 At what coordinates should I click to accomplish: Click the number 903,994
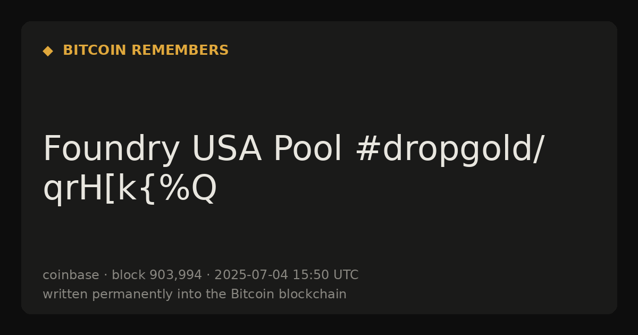(175, 275)
